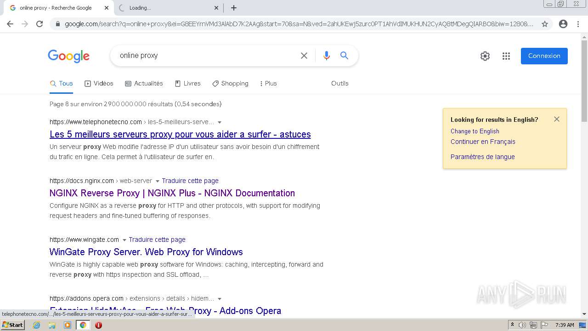The width and height of the screenshot is (588, 331).
Task: Bookmark this page with the star icon
Action: click(x=545, y=24)
